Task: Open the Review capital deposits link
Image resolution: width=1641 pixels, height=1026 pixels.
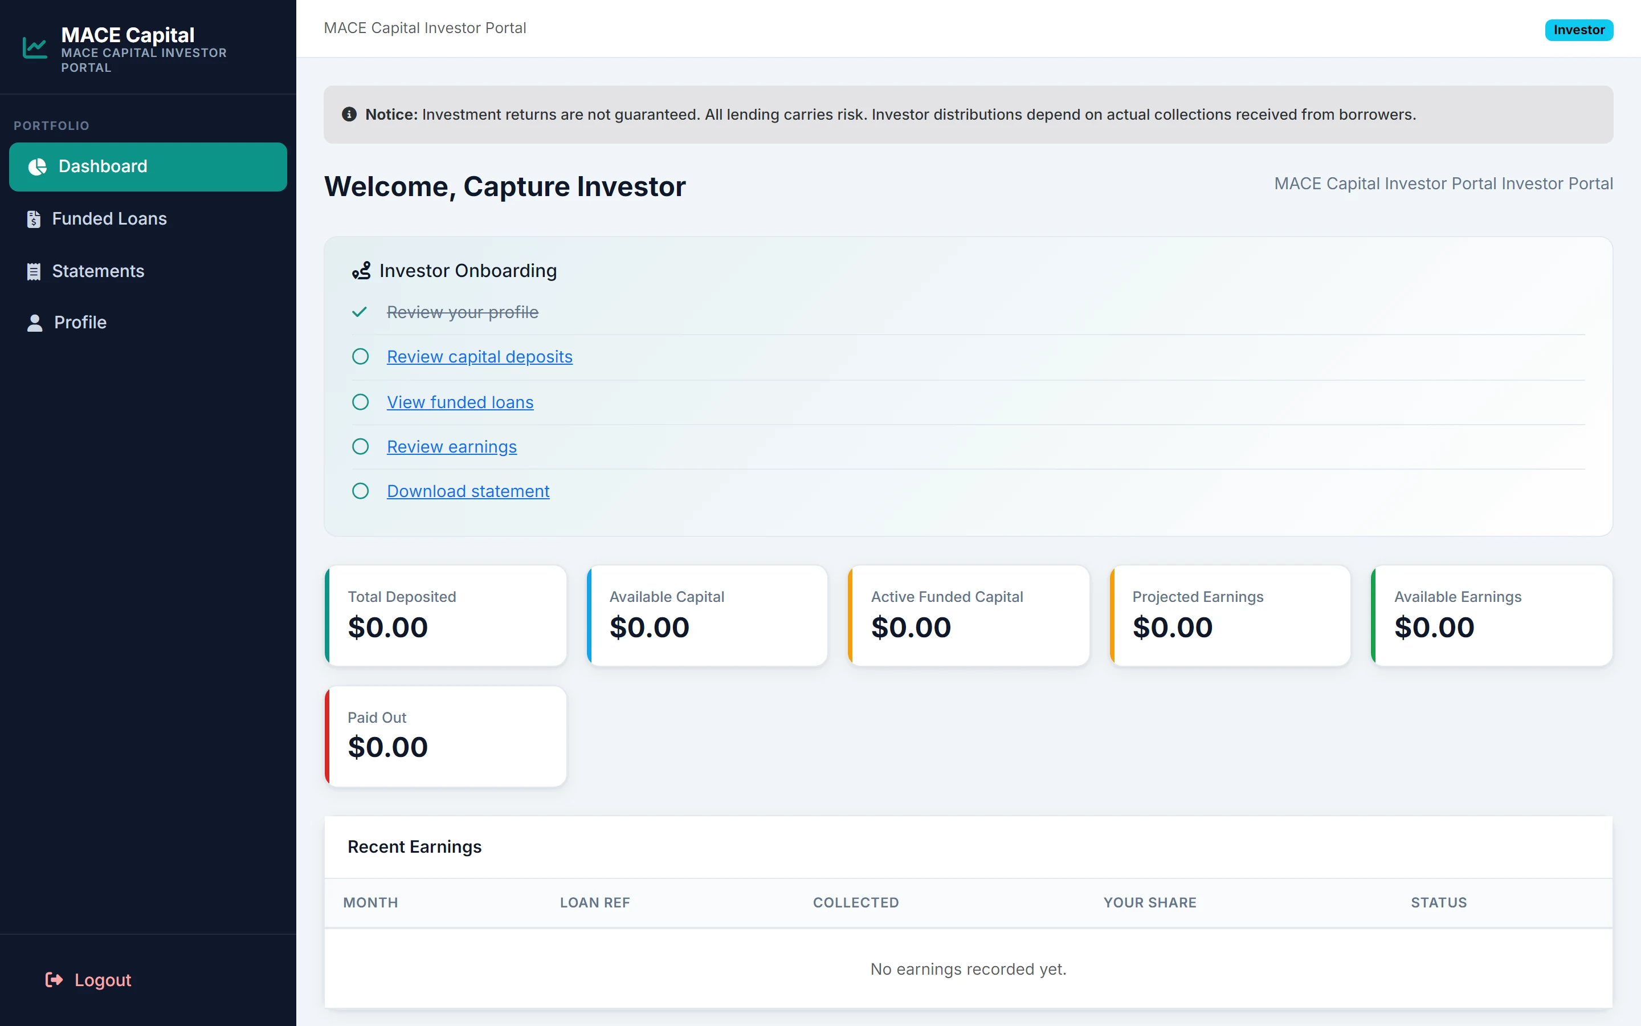Action: tap(479, 357)
